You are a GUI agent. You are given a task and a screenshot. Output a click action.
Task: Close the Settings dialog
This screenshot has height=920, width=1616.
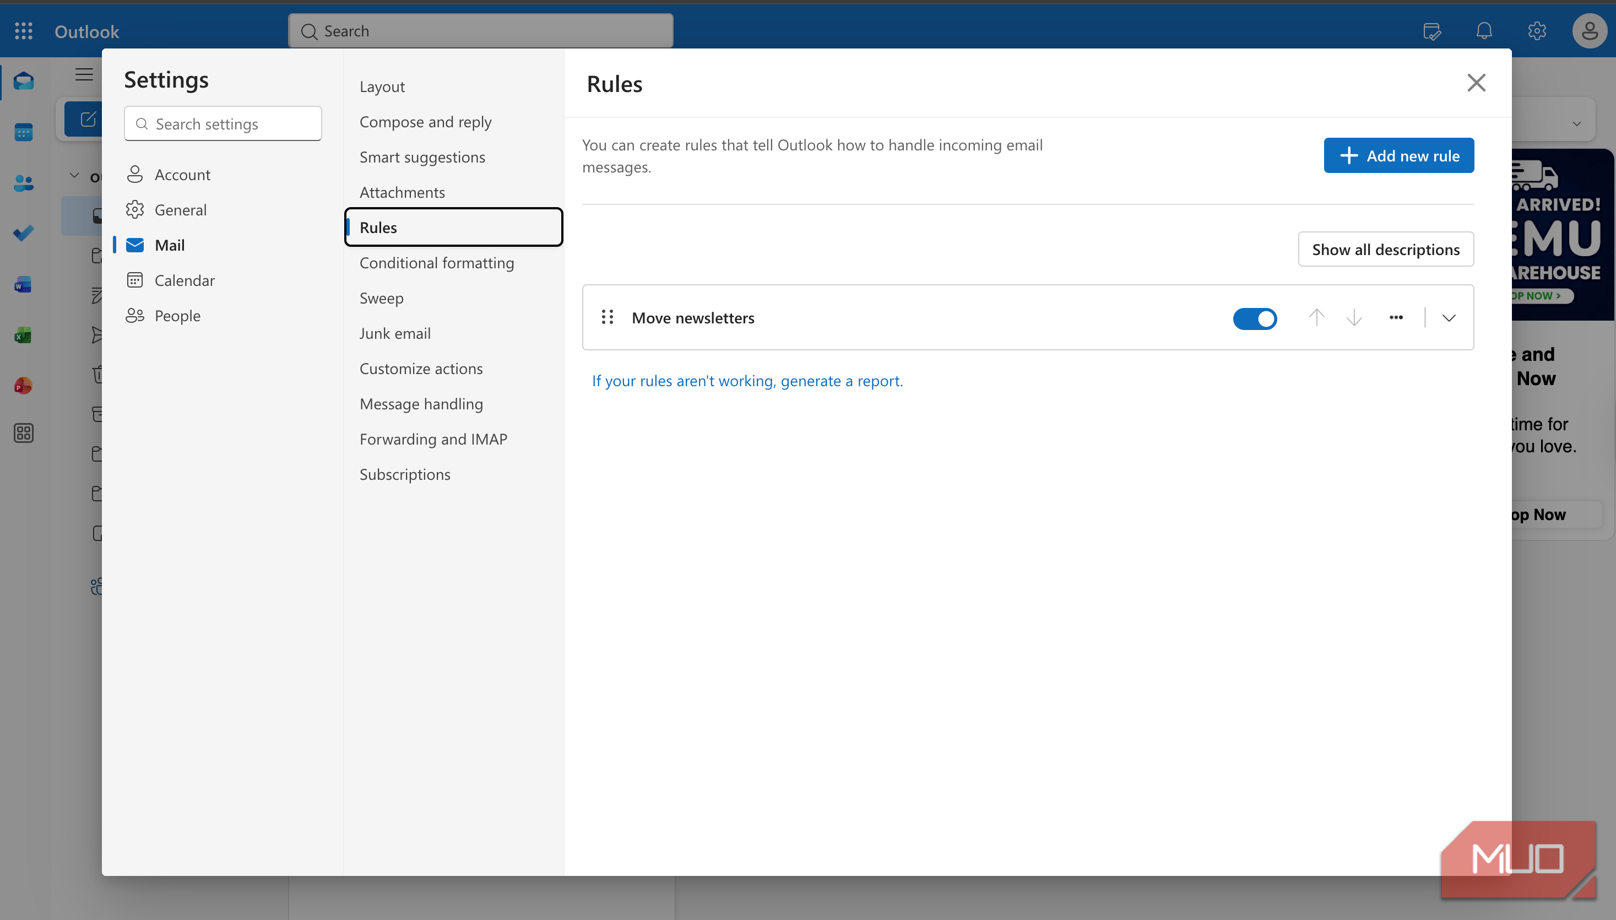click(x=1477, y=83)
